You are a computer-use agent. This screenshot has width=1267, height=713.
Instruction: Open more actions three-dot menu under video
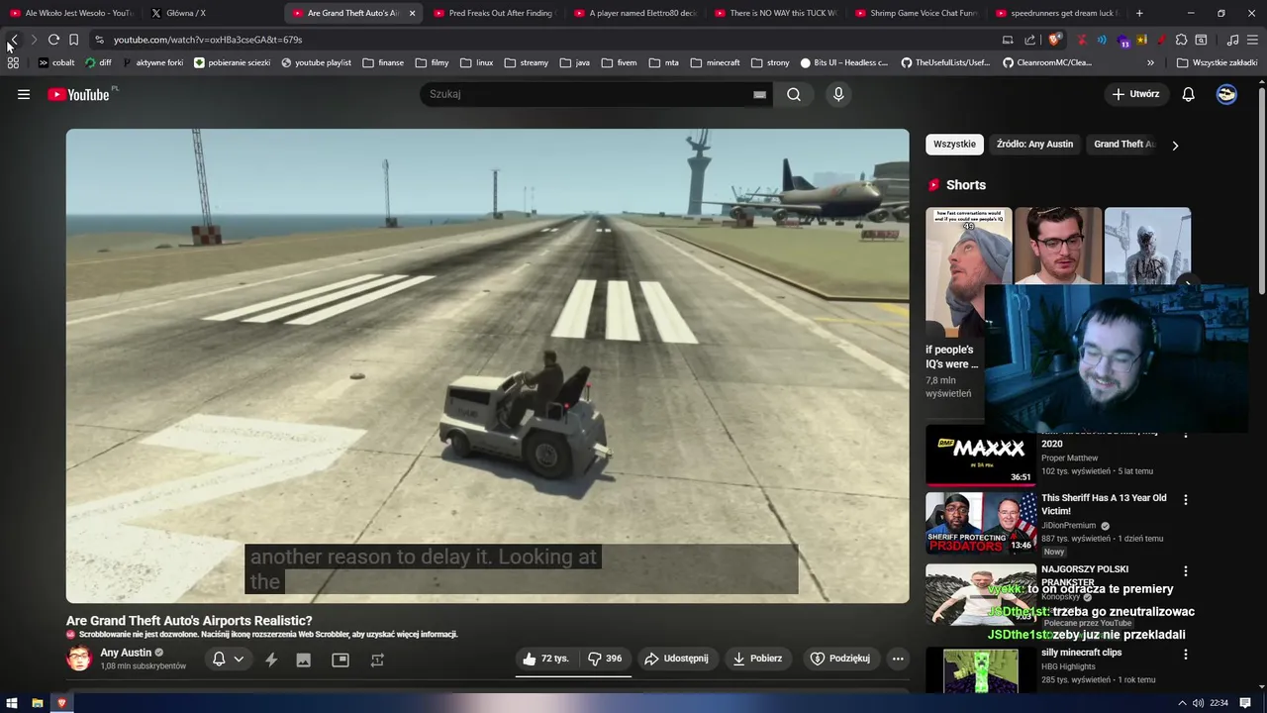click(x=898, y=659)
